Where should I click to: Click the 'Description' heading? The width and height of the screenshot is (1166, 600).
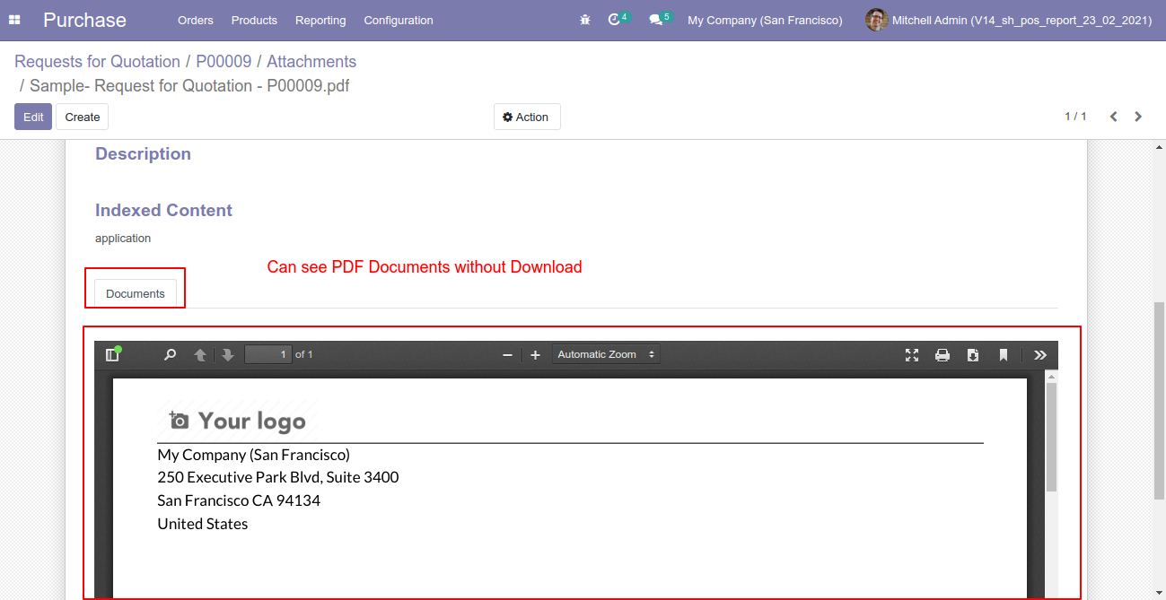[x=143, y=153]
